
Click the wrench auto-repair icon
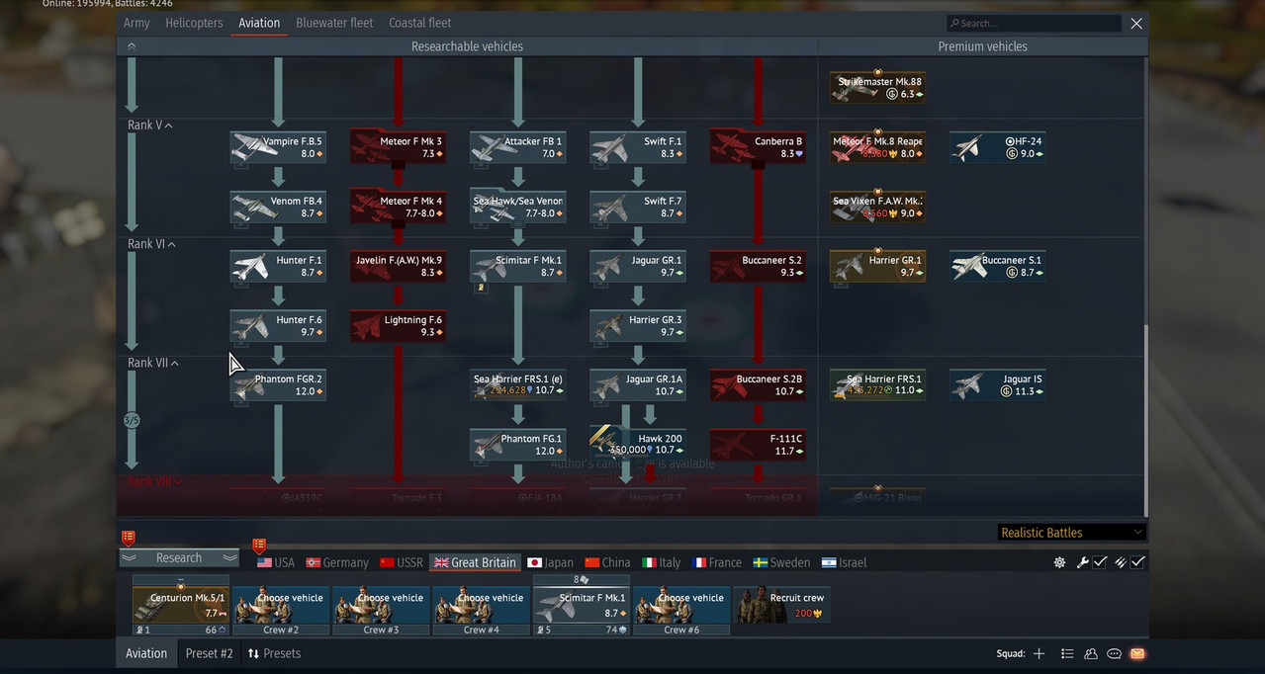[1082, 562]
